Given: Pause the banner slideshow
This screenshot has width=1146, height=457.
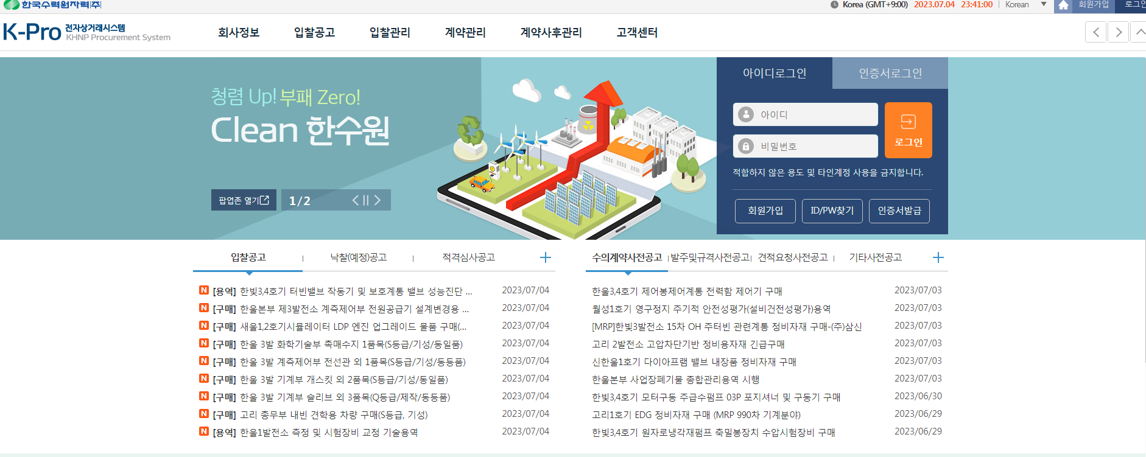Looking at the screenshot, I should 366,200.
